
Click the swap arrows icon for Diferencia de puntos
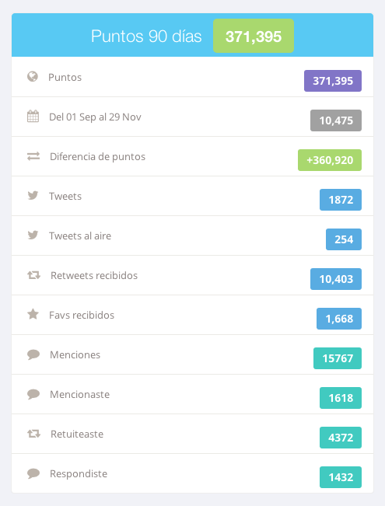point(33,156)
